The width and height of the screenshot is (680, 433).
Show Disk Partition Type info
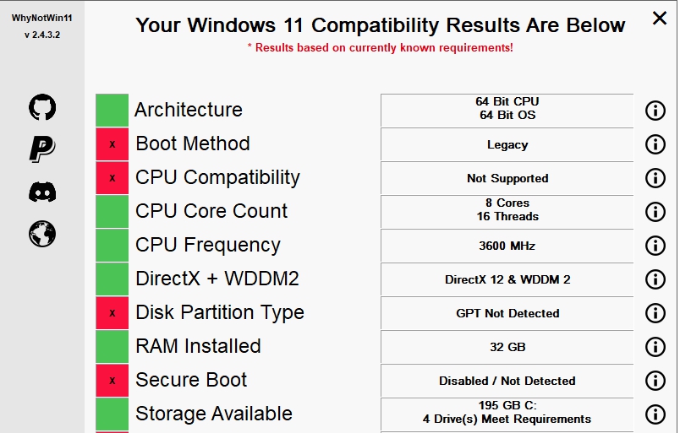click(655, 313)
